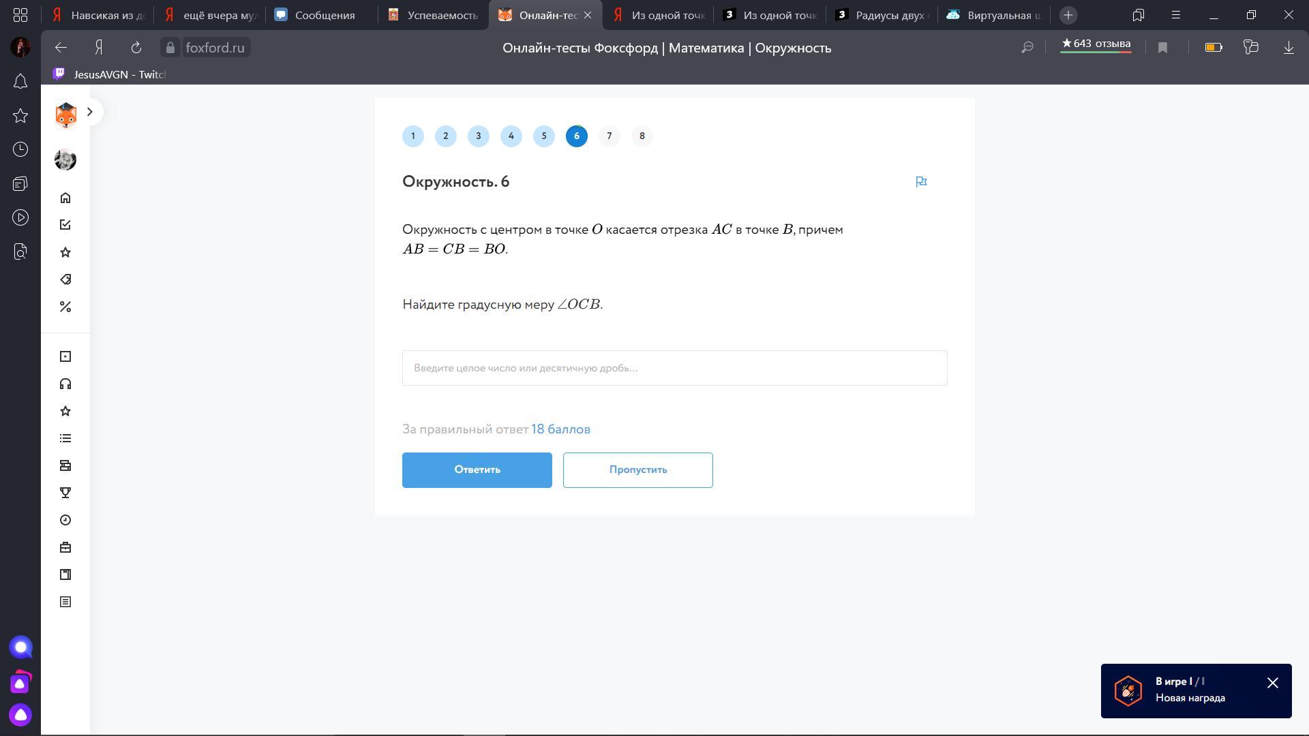Switch to first Из одной точки tab
The height and width of the screenshot is (736, 1309).
(658, 15)
